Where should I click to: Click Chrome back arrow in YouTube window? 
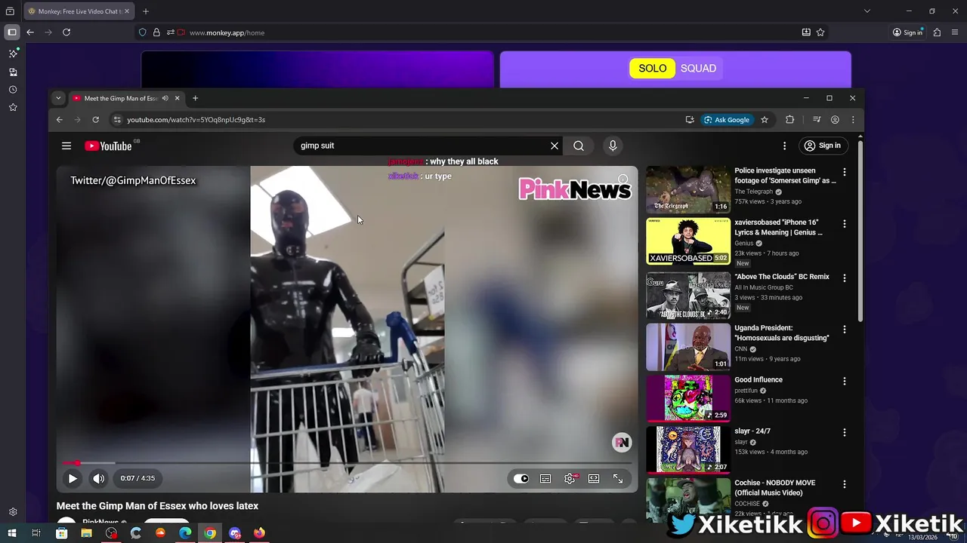60,120
